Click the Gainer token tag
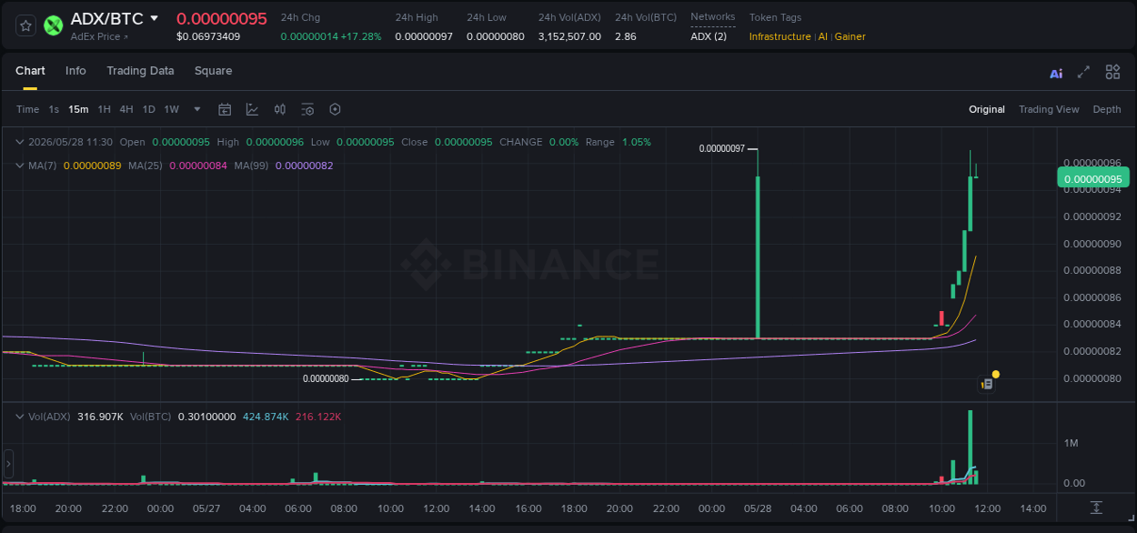 click(x=850, y=36)
